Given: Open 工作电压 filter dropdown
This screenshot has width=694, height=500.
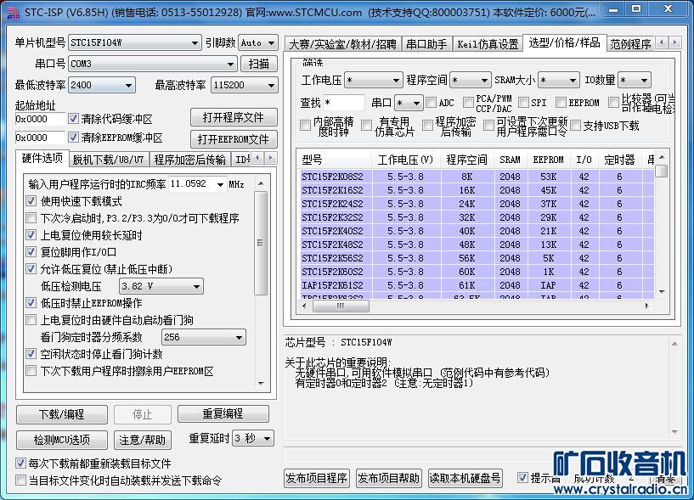Looking at the screenshot, I should pos(374,80).
